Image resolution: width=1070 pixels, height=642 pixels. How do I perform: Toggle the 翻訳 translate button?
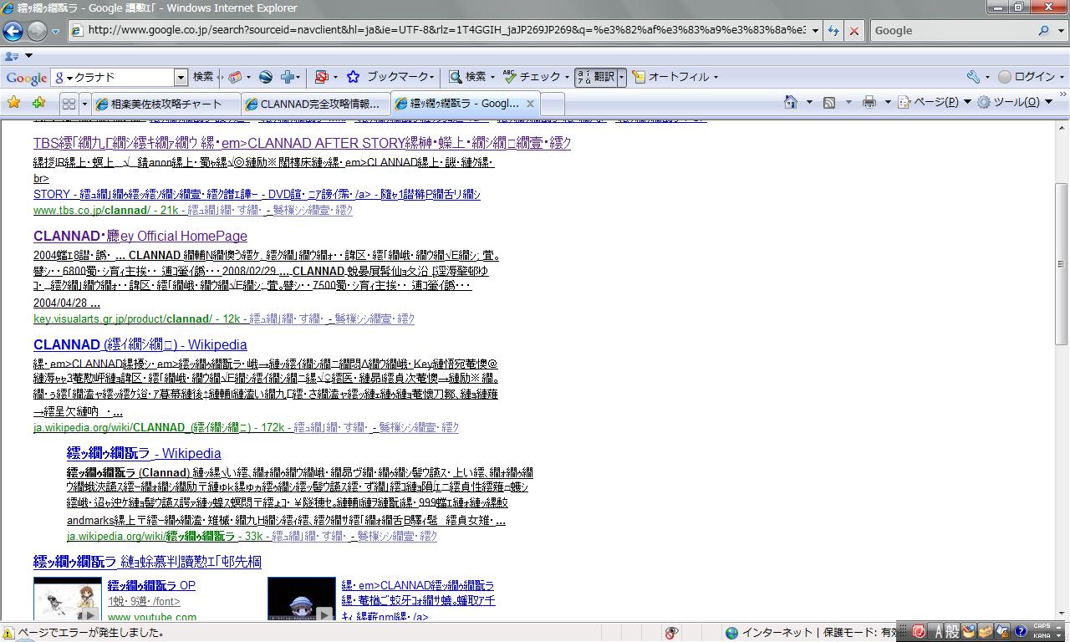(595, 77)
